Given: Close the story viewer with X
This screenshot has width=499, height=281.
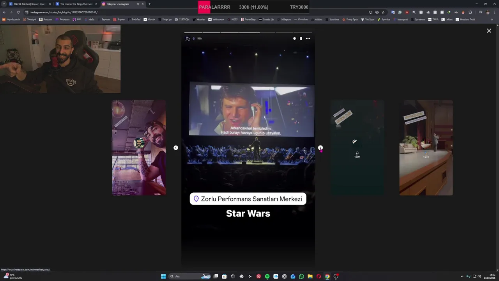Looking at the screenshot, I should 489,30.
